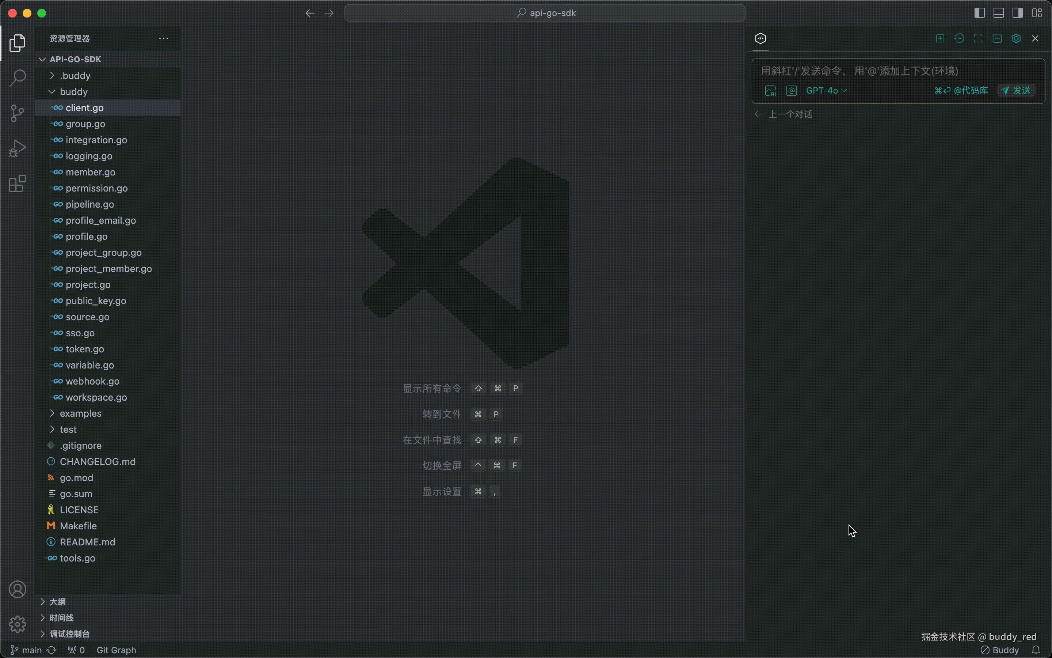Open the GPT-4o model dropdown
The height and width of the screenshot is (658, 1052).
826,91
